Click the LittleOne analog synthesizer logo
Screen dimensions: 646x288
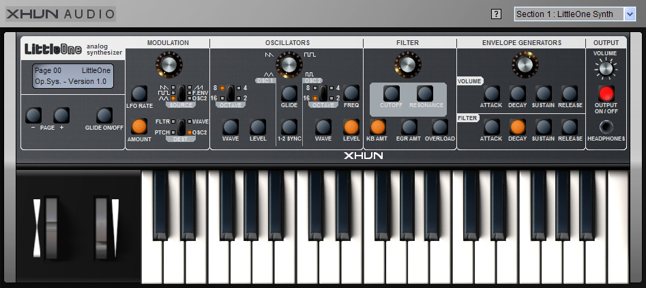point(74,49)
